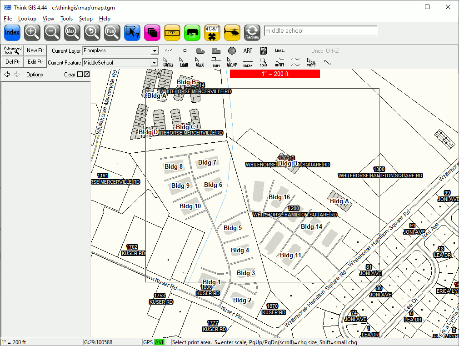The width and height of the screenshot is (459, 346).
Task: Select the DEL VERTS tool
Action: (311, 62)
